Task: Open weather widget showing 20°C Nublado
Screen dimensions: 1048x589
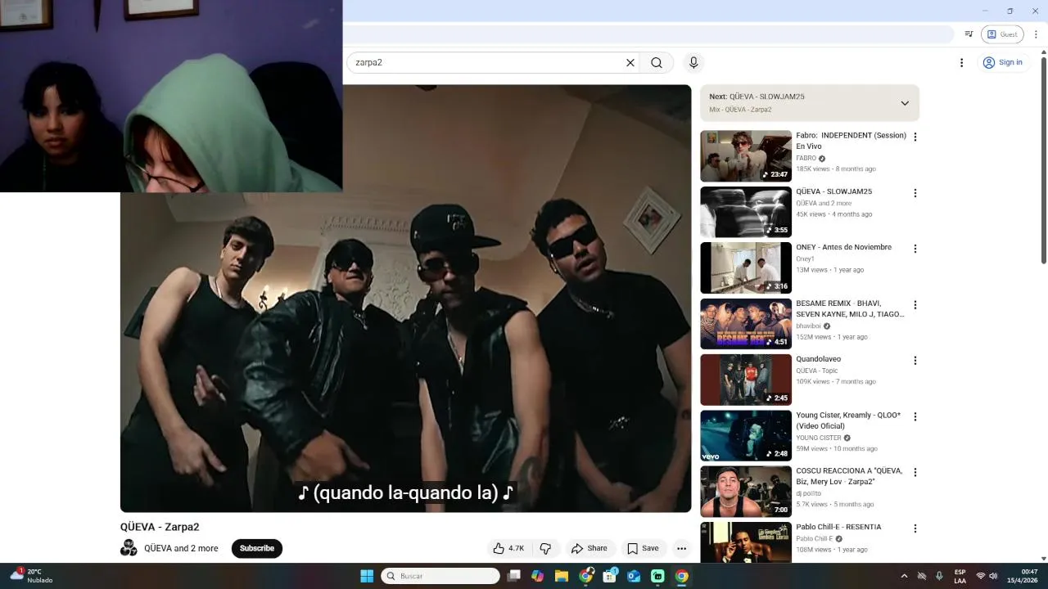Action: click(x=31, y=576)
